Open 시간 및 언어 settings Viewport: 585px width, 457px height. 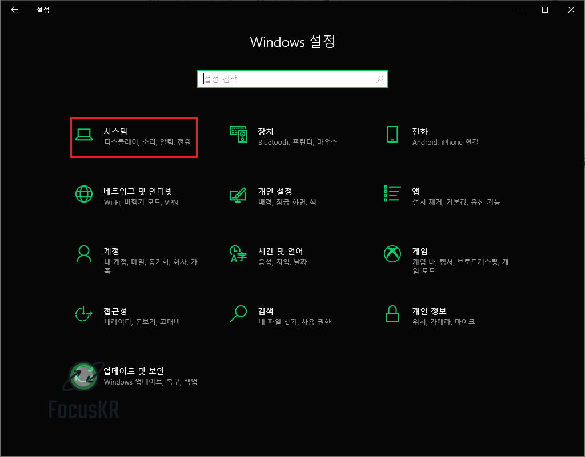tap(281, 252)
